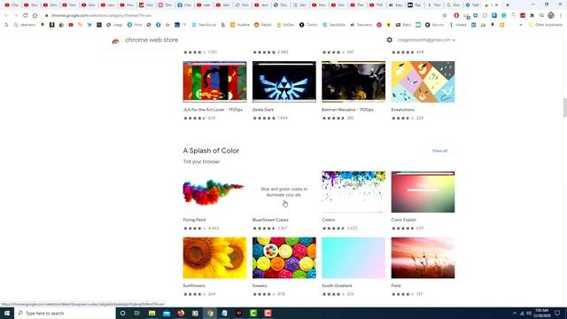Open the Batman Macabre theme thumbnail
The height and width of the screenshot is (319, 567).
point(353,82)
